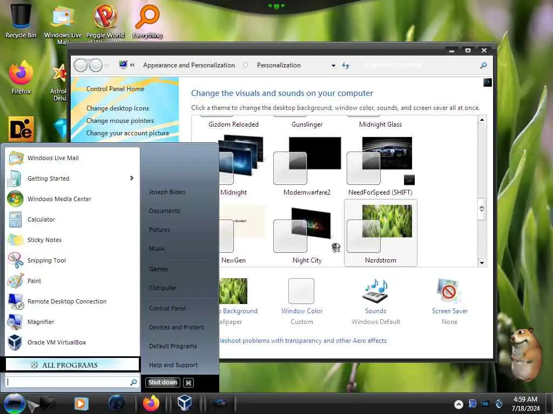This screenshot has width=553, height=414.
Task: Open Oracle VM VirtualBox in Start menu
Action: click(72, 342)
